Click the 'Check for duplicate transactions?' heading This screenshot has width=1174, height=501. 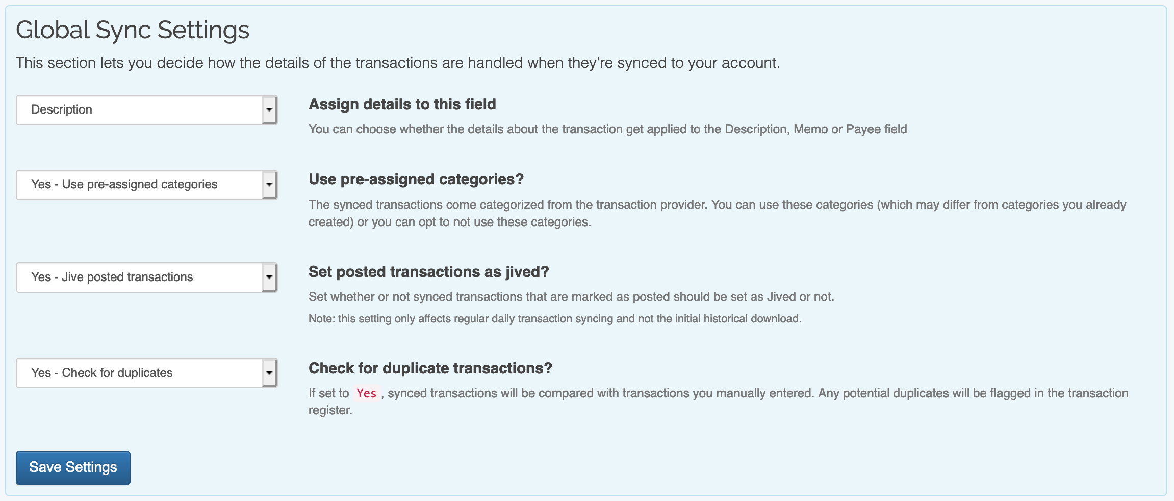point(430,368)
